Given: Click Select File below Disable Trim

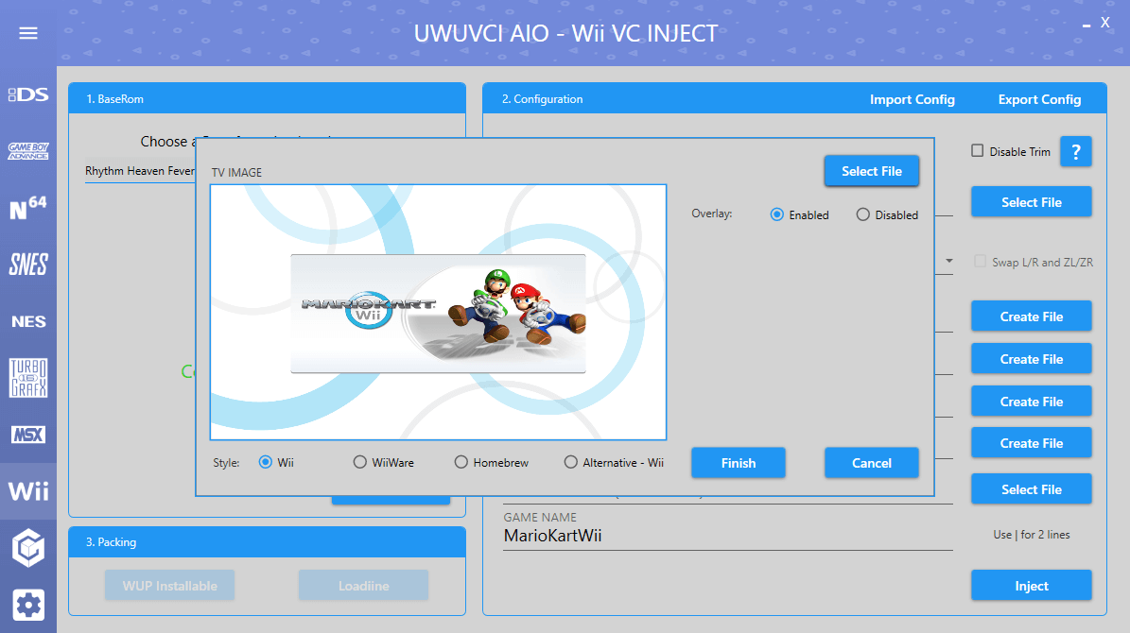Looking at the screenshot, I should 1032,201.
